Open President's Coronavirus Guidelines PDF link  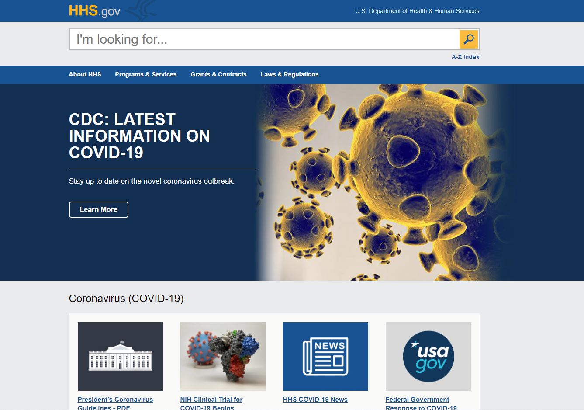click(x=115, y=403)
